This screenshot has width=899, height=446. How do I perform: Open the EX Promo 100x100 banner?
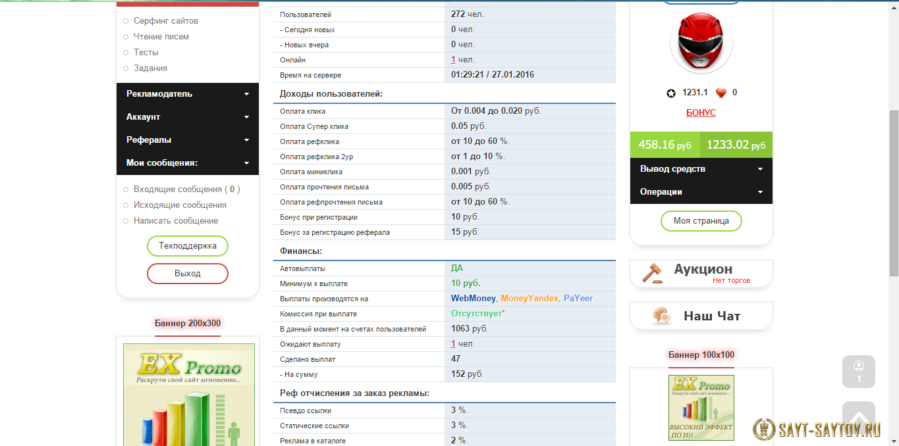[701, 407]
